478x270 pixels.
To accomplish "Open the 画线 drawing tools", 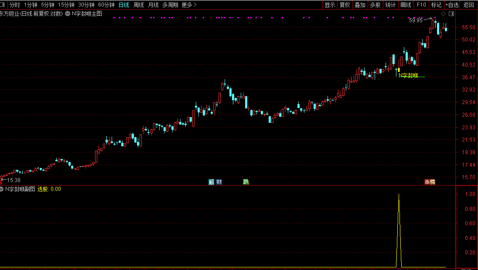I will 406,5.
